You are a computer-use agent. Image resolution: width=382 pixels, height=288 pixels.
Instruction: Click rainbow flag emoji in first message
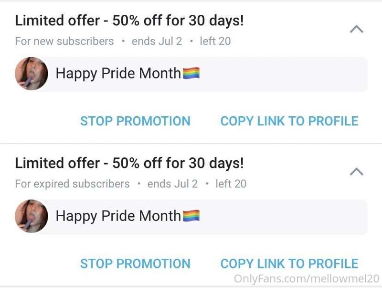pyautogui.click(x=191, y=73)
